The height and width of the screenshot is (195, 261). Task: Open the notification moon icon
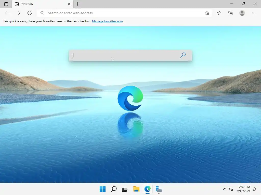(x=254, y=189)
